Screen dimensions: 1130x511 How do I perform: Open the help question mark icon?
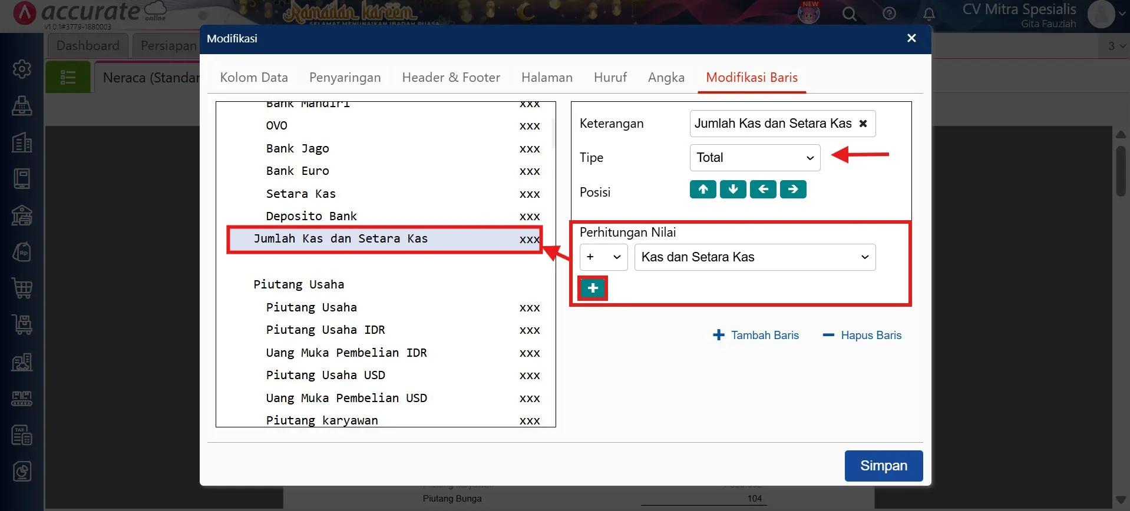pyautogui.click(x=889, y=14)
